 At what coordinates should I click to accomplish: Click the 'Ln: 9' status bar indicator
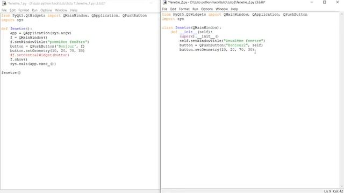click(327, 191)
